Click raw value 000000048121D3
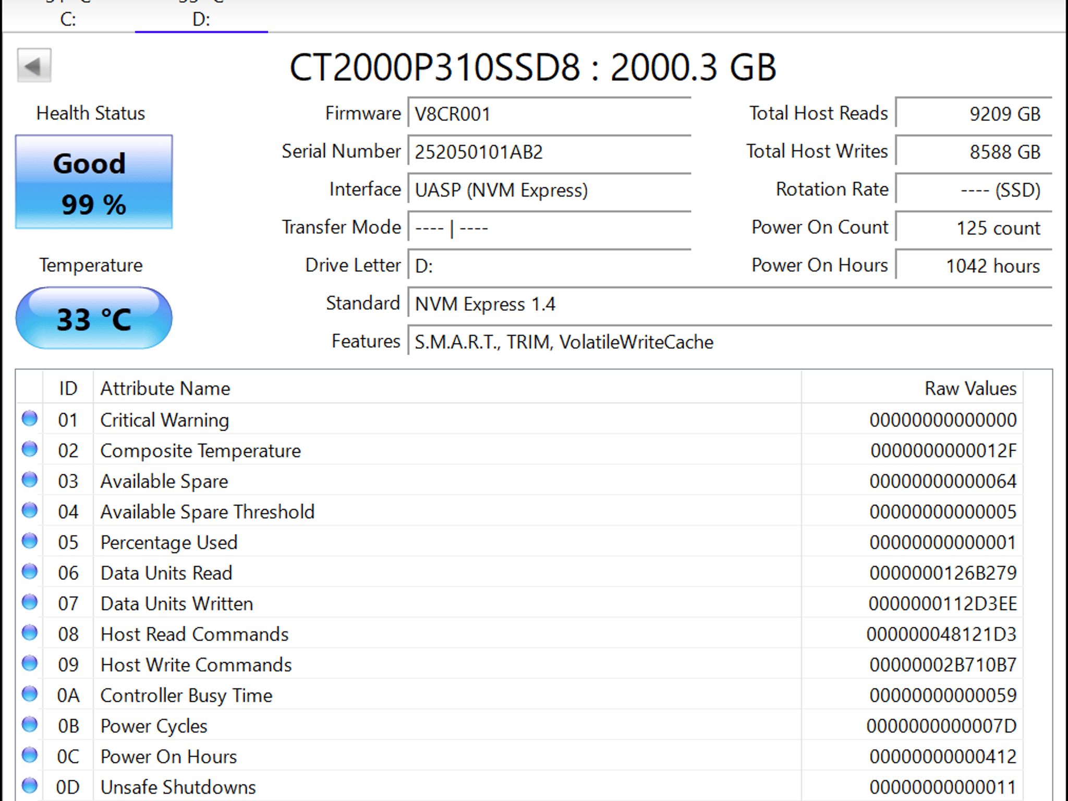This screenshot has width=1068, height=801. click(x=942, y=634)
